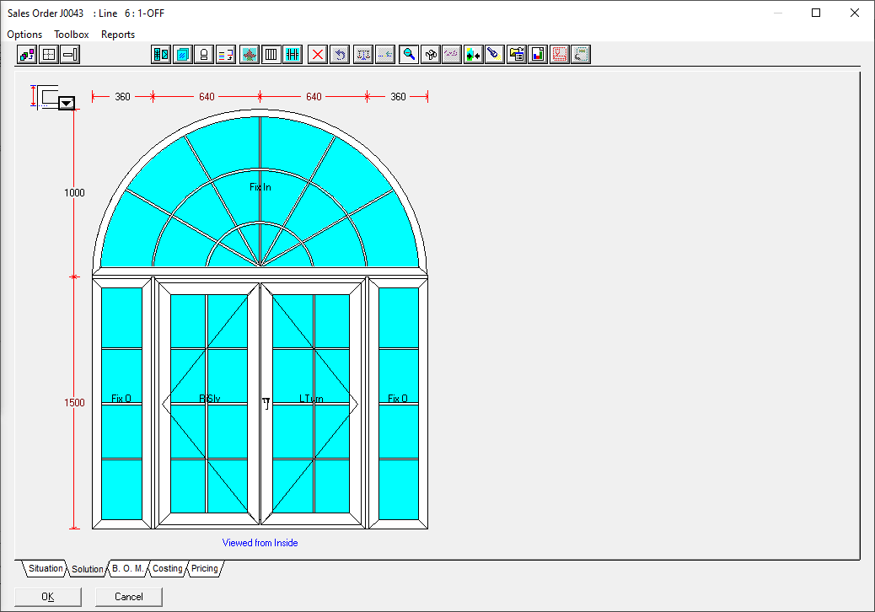The image size is (875, 612).
Task: Open the Options menu
Action: click(x=24, y=35)
